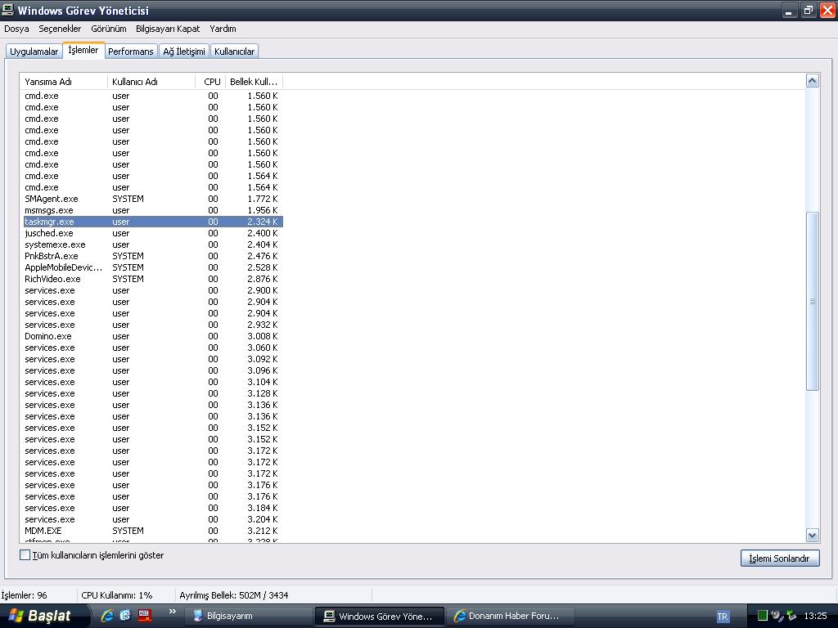This screenshot has height=628, width=838.
Task: Open the Görünüm menu
Action: point(108,29)
